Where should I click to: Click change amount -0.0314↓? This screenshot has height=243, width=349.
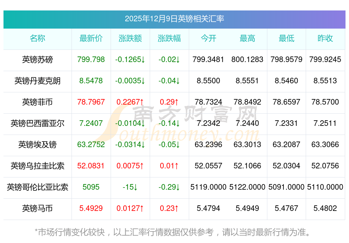pos(130,145)
